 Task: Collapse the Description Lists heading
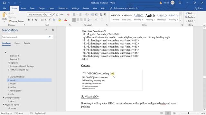click(3, 97)
